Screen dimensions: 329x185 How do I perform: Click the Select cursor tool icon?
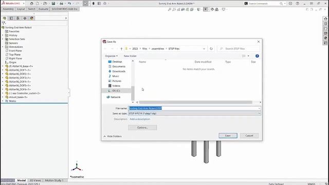point(85,4)
